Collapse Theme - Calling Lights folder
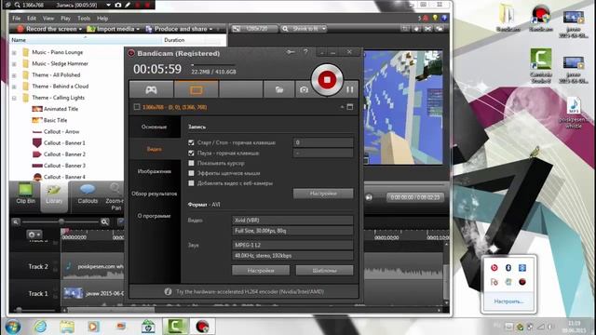Screen dimensions: 596x335 pos(14,99)
